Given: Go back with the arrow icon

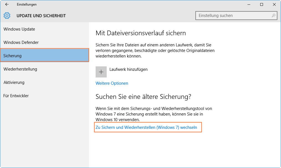Looking at the screenshot, I should [7, 4].
